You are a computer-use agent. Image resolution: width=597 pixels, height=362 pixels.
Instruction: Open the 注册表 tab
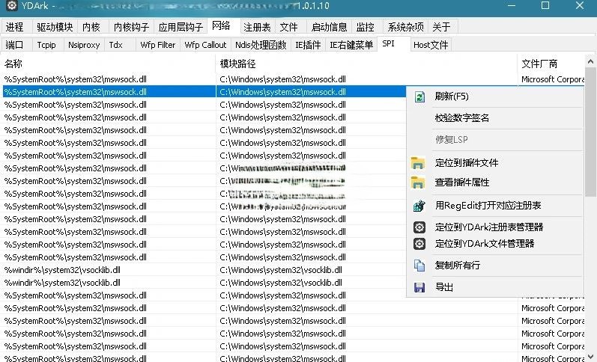click(257, 27)
